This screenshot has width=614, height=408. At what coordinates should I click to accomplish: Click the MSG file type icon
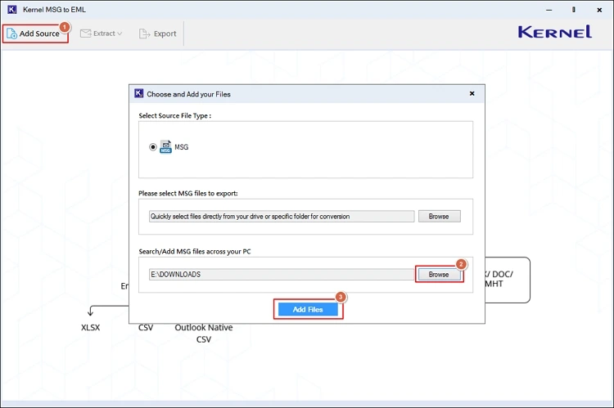[x=165, y=147]
